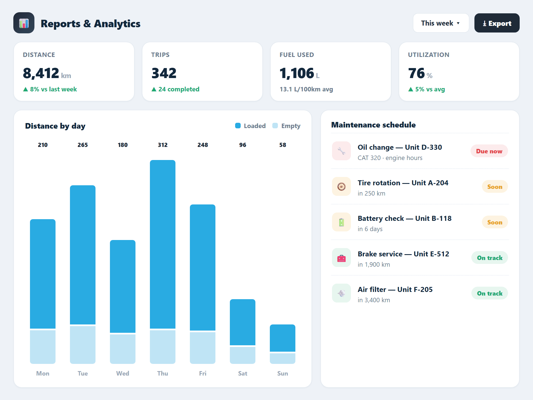Click the wrench icon for Oil change
Screen dimensions: 533x400
click(341, 151)
